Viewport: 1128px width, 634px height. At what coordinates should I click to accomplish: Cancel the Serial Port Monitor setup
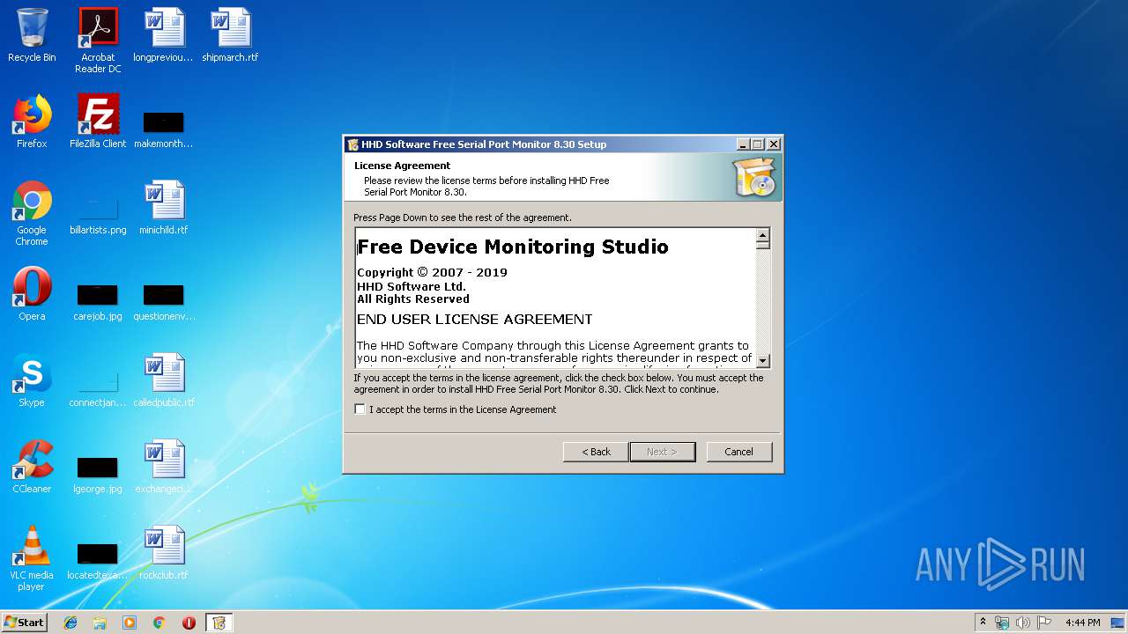pyautogui.click(x=738, y=452)
